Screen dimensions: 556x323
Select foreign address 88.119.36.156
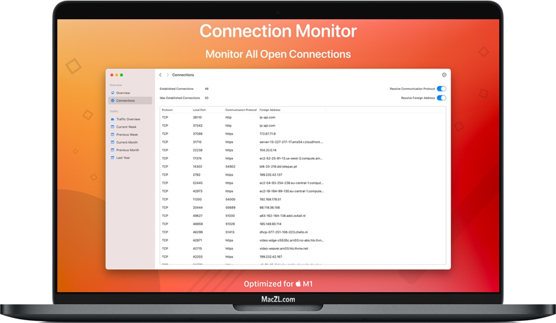click(269, 207)
